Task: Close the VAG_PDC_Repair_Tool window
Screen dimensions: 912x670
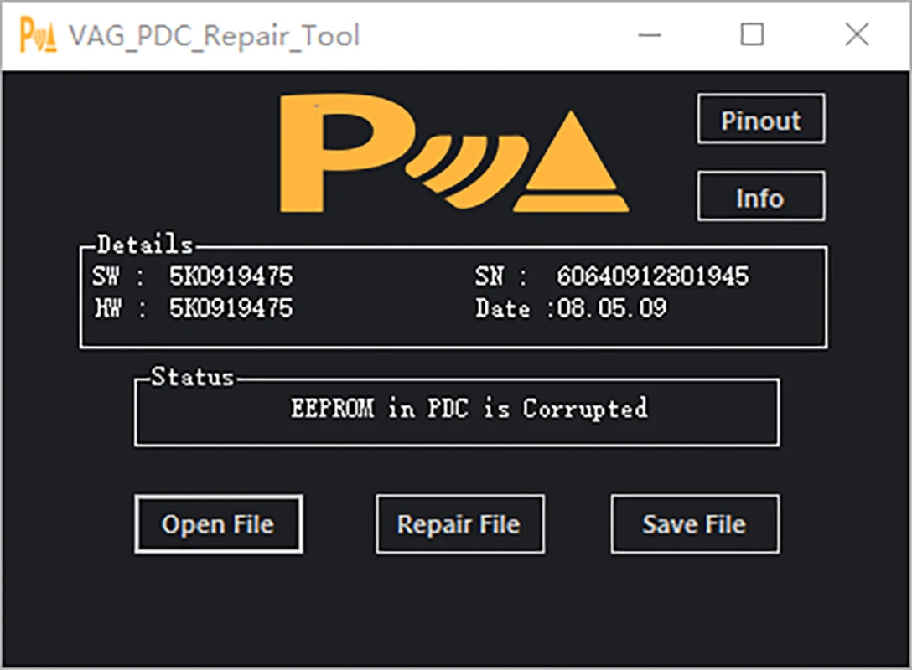Action: click(857, 35)
